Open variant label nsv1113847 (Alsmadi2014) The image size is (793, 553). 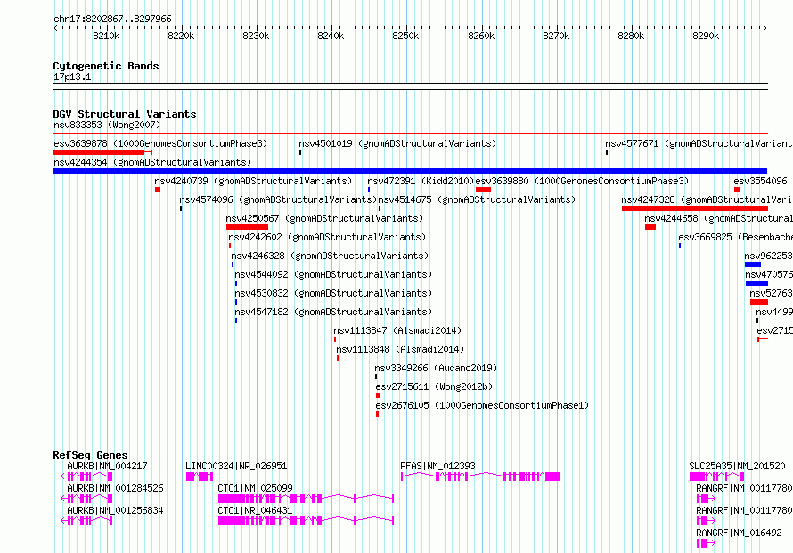pos(397,330)
